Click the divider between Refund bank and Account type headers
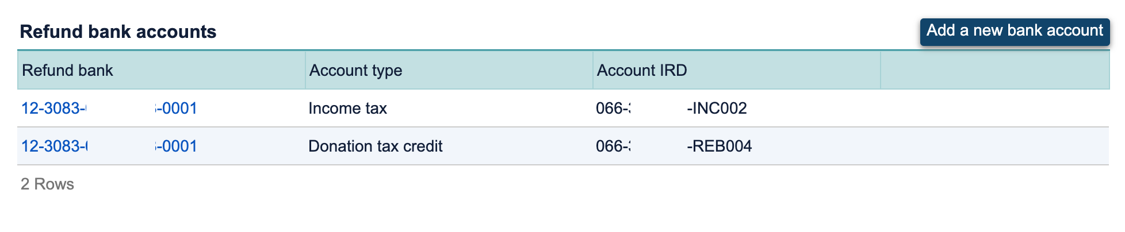The height and width of the screenshot is (232, 1125). pos(305,70)
